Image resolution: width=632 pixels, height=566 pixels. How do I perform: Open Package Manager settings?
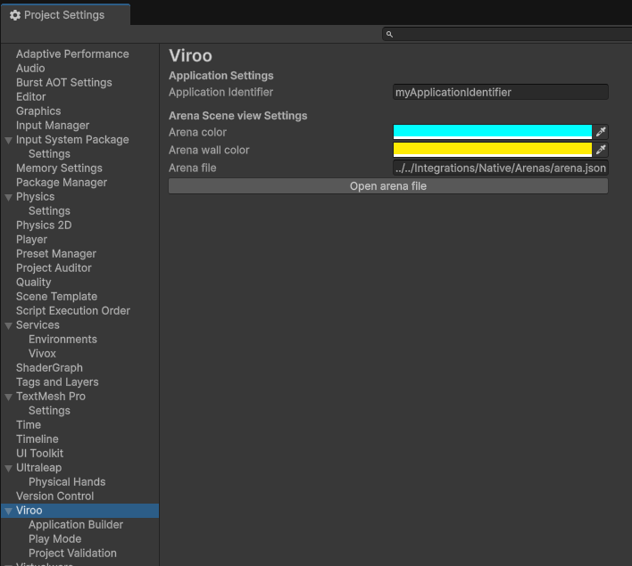point(62,183)
